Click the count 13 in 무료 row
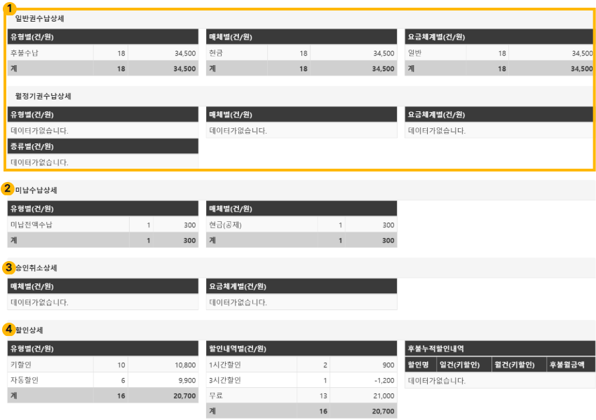The width and height of the screenshot is (596, 420). [x=323, y=395]
